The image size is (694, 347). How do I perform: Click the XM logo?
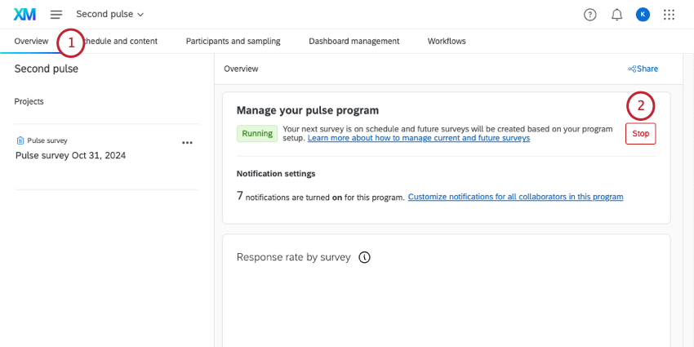coord(24,15)
